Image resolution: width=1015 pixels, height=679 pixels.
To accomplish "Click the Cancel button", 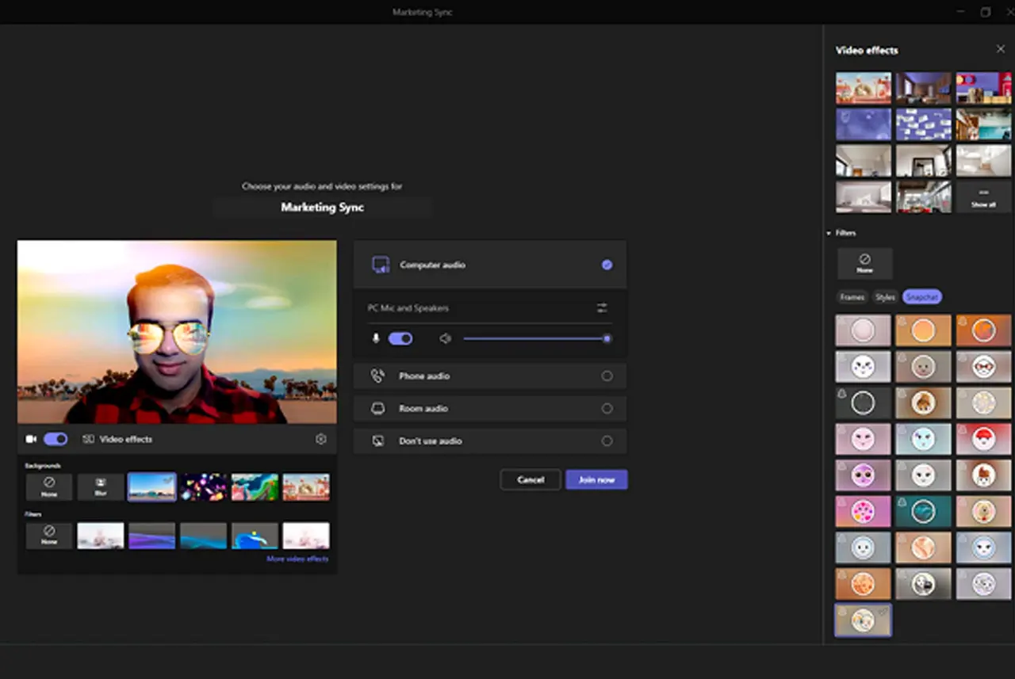I will coord(530,479).
